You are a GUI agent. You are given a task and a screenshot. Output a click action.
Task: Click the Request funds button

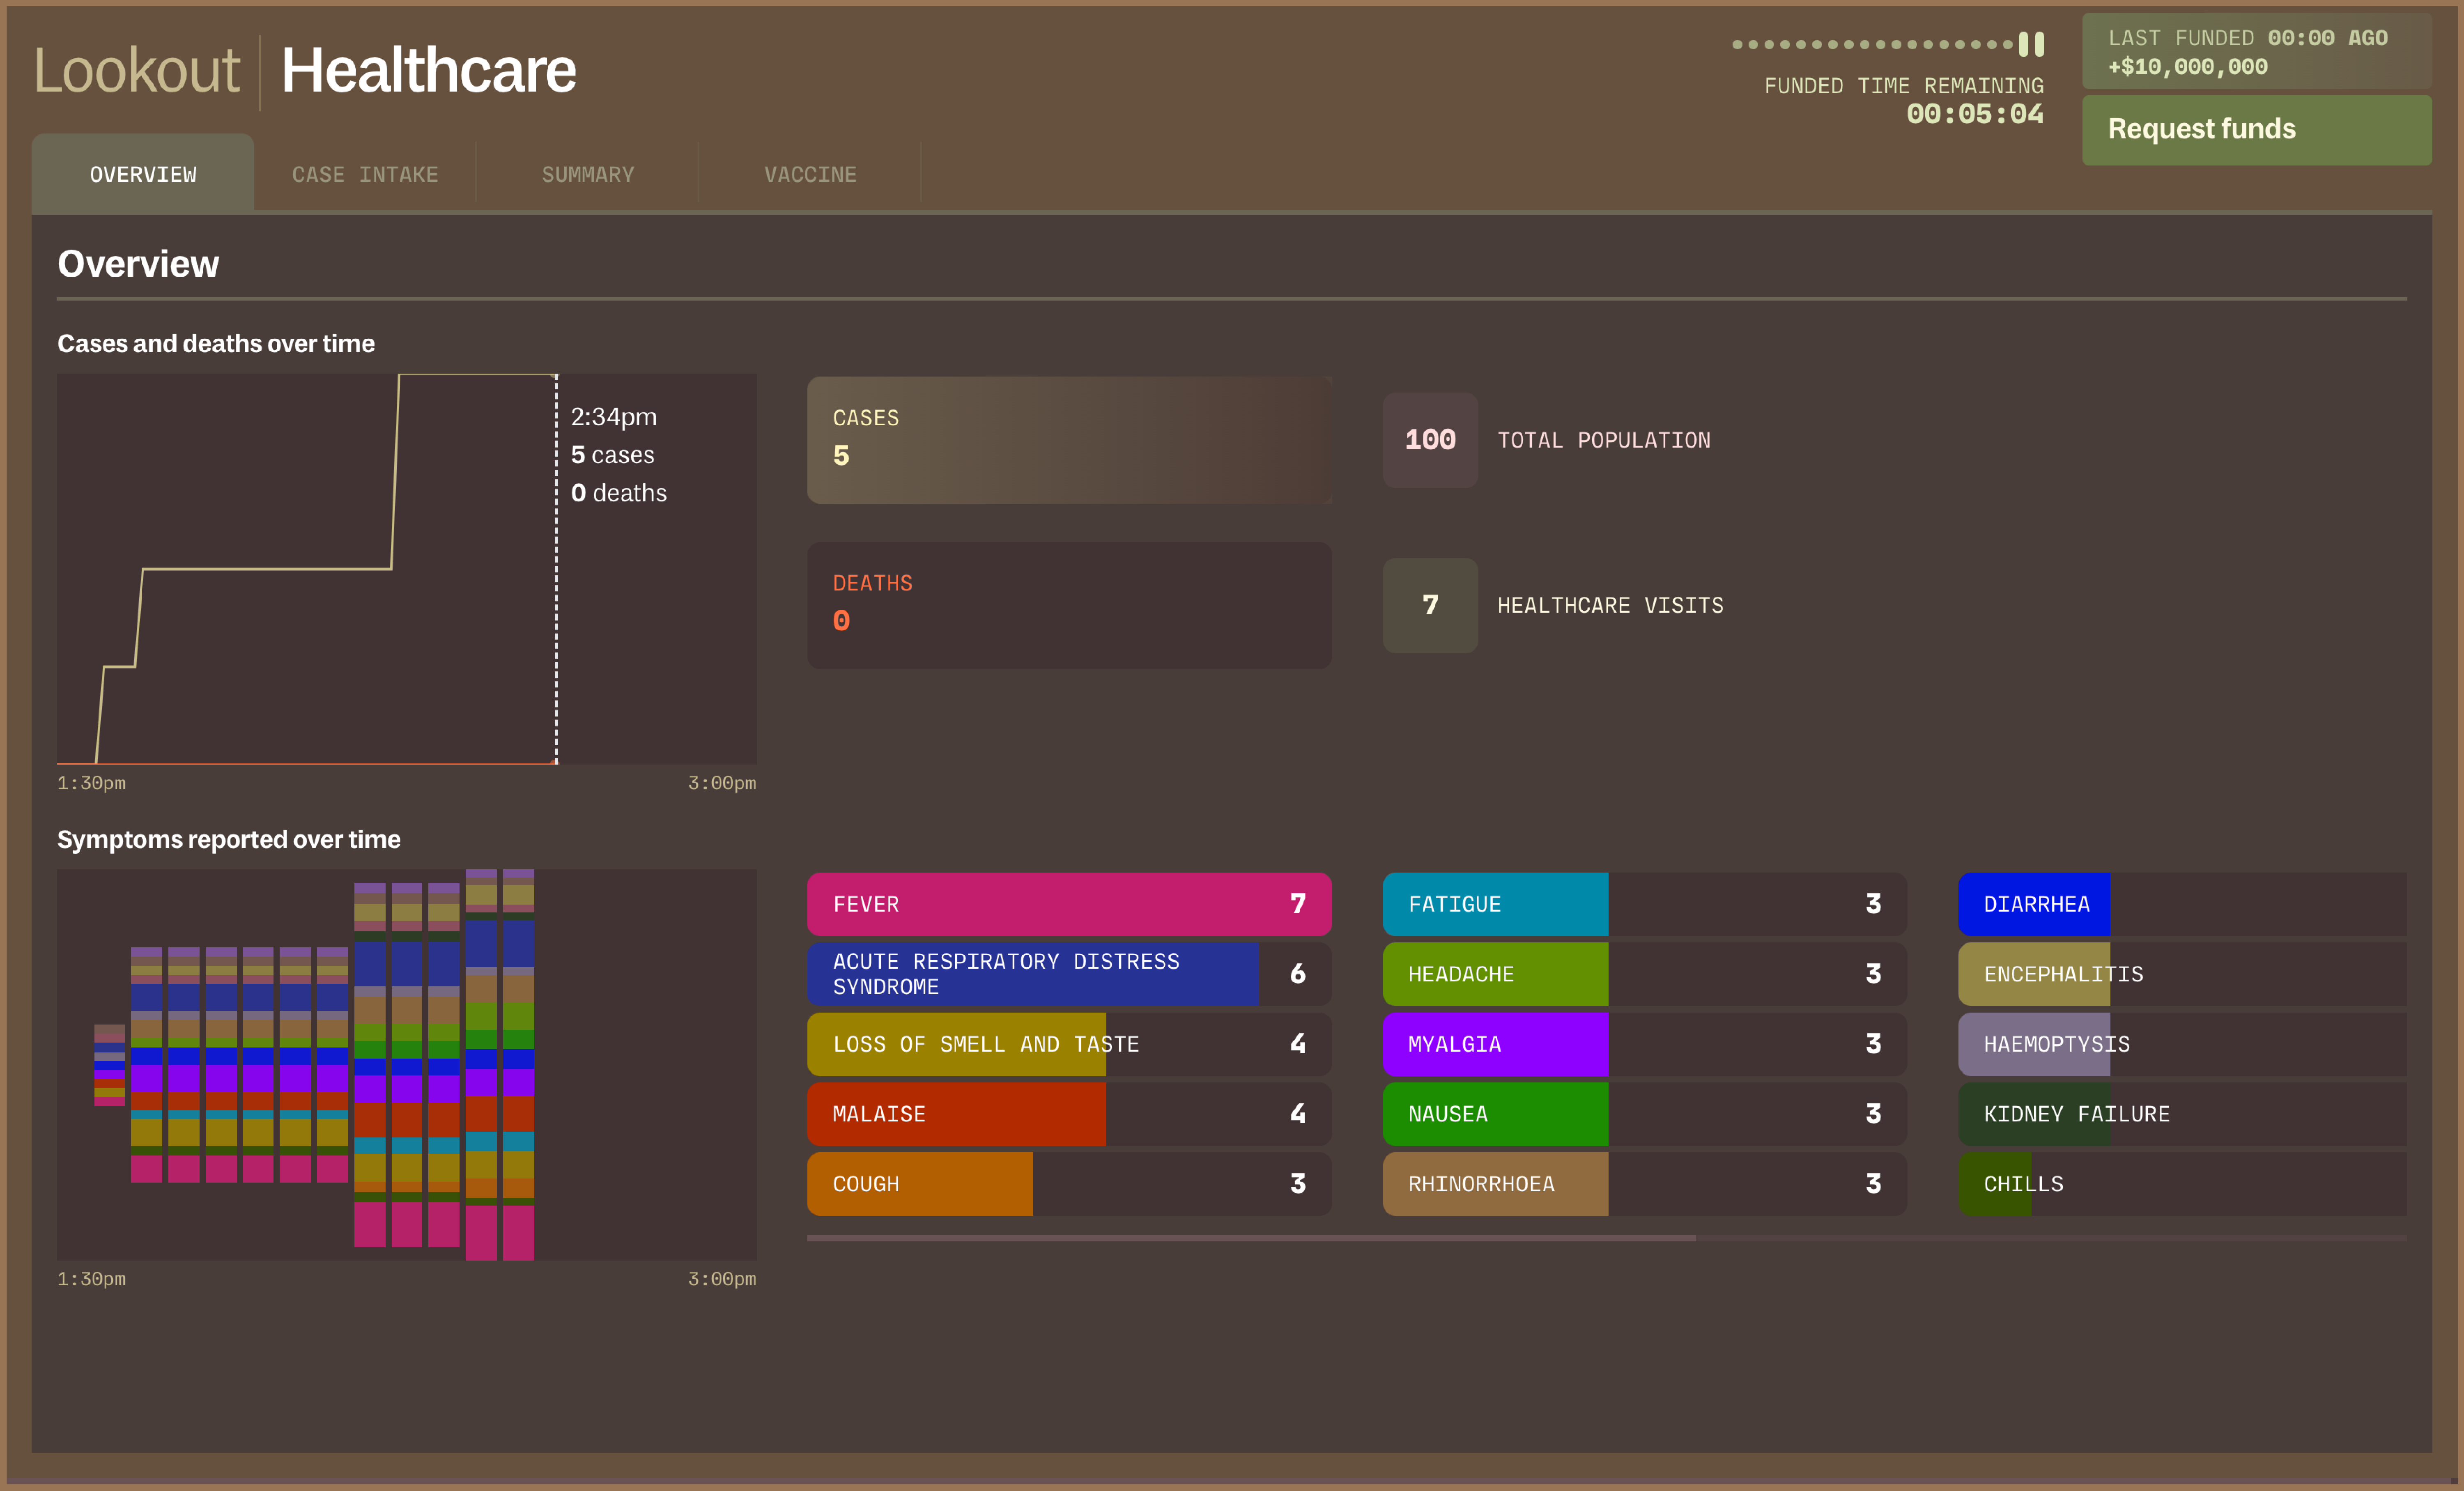pos(2256,130)
